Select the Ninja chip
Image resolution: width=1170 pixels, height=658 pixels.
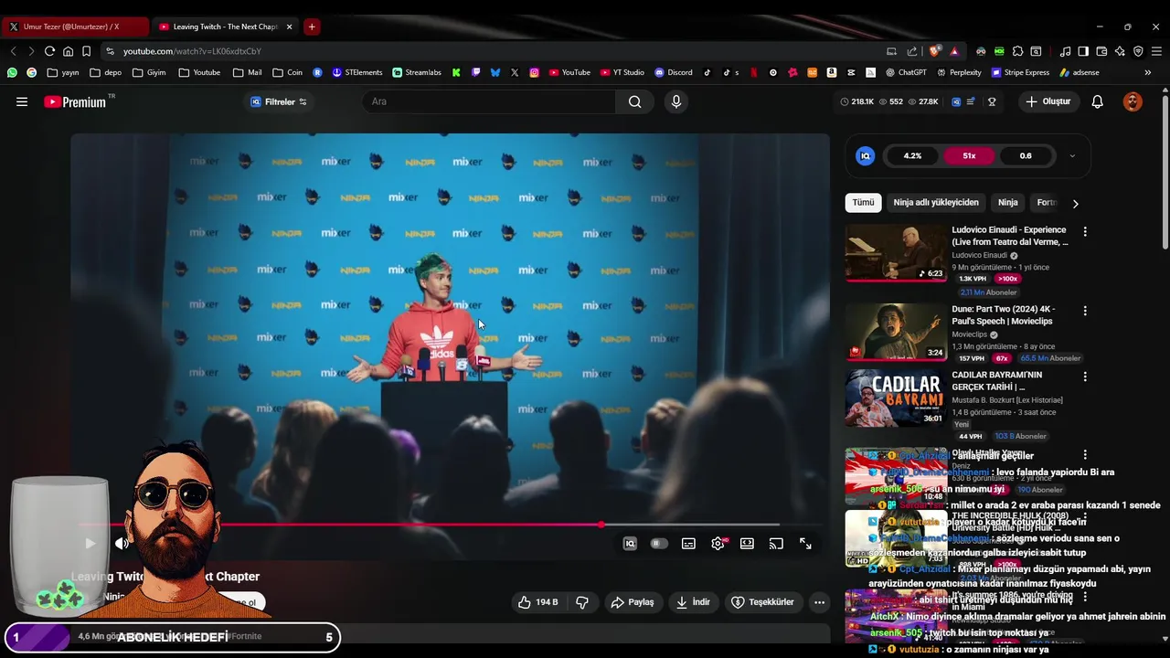click(x=1007, y=203)
